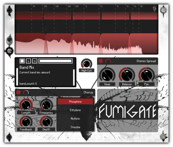Viewport: 173px width, 147px height.
Task: Select the Pan label
Action: tap(146, 84)
